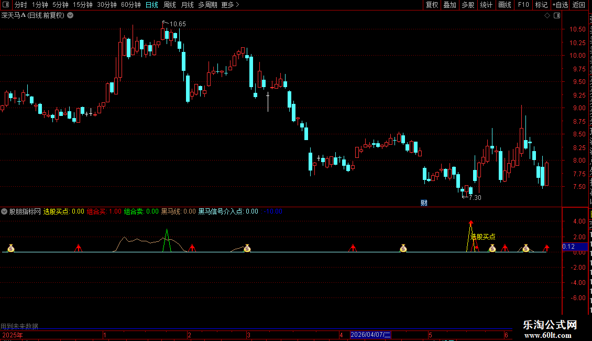
Task: Click the money bag icon near March
Action: pyautogui.click(x=247, y=248)
